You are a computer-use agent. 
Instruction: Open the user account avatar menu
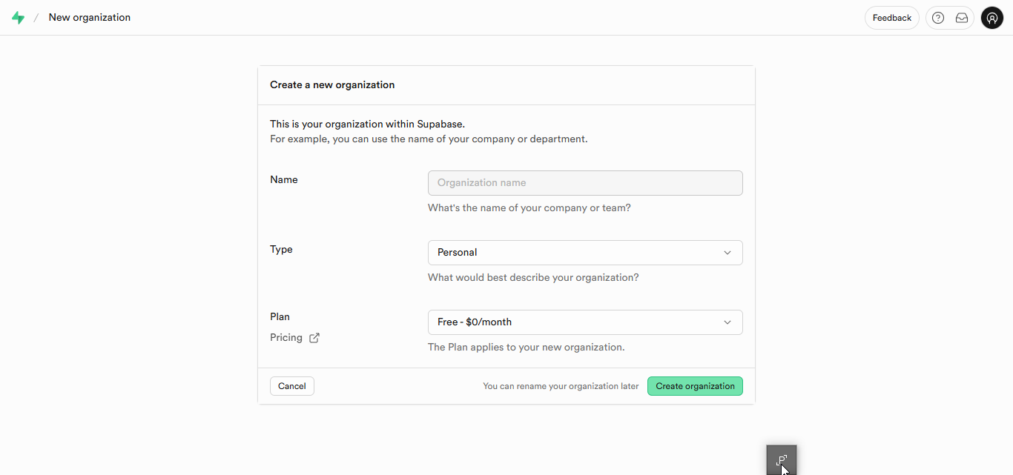point(992,18)
